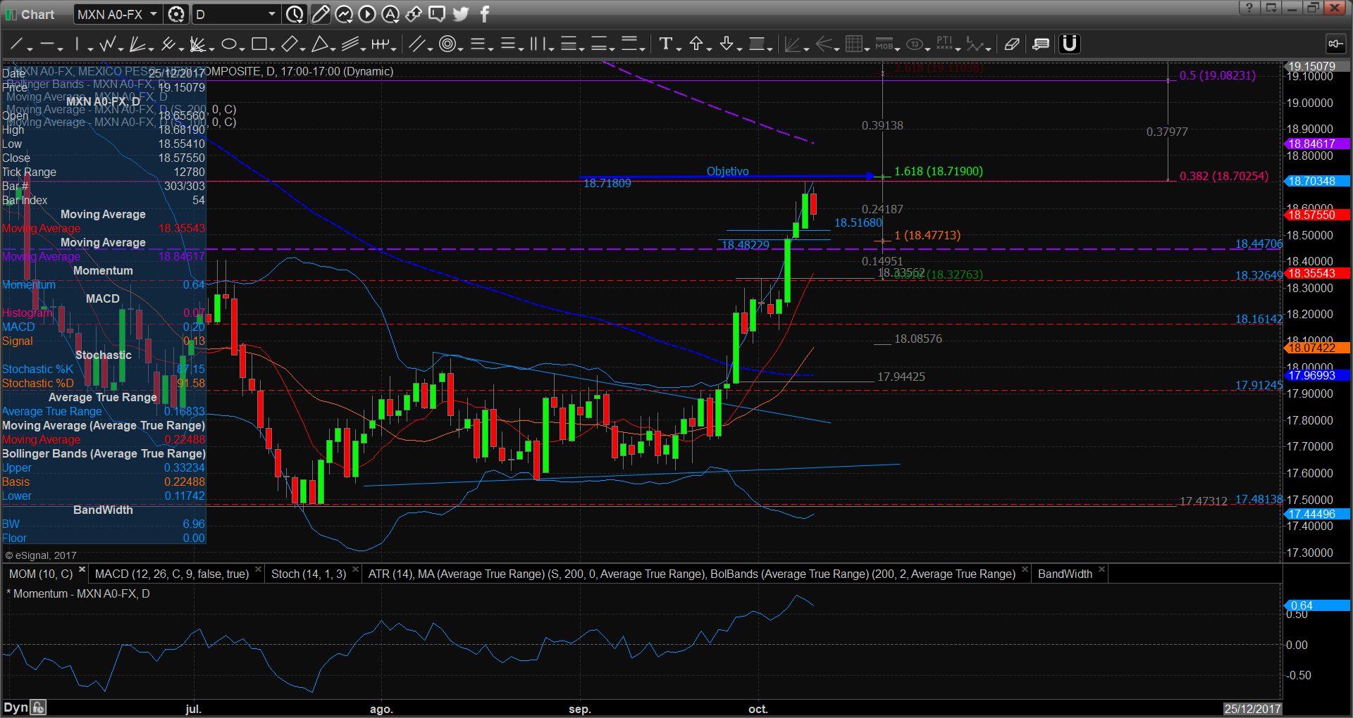1353x718 pixels.
Task: Expand the rectangle tool dropdown arrow
Action: click(x=272, y=49)
